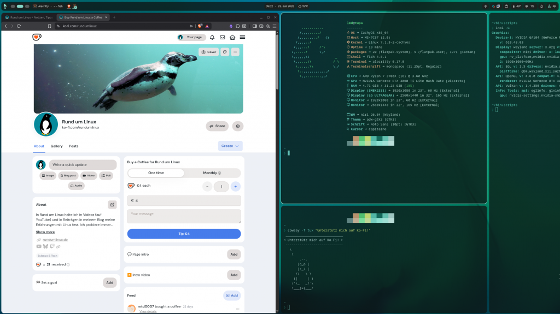Create a Blog post
This screenshot has width=560, height=314.
click(x=68, y=175)
